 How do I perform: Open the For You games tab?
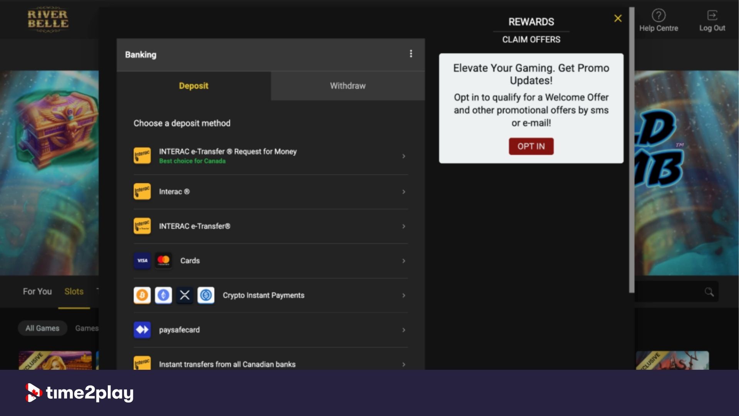[37, 292]
